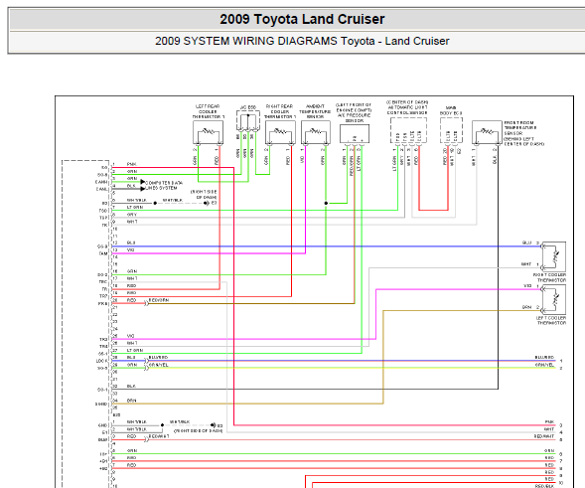585x488 pixels.
Task: Select the Ambient Temperature Sensor symbol
Action: (x=316, y=132)
